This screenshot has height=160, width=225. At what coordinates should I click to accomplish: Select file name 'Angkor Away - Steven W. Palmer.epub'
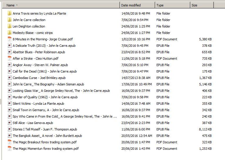pos(40,65)
